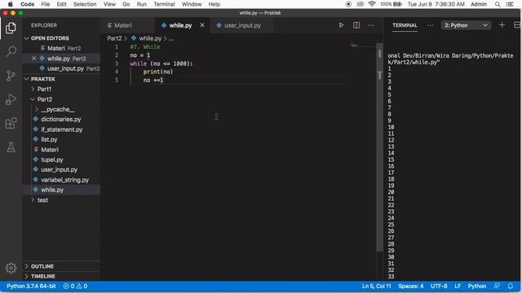Image resolution: width=522 pixels, height=293 pixels.
Task: Open terminal panel more options ellipsis
Action: pyautogui.click(x=430, y=25)
